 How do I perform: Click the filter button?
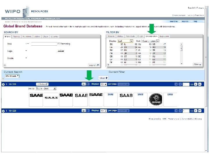click(x=197, y=64)
